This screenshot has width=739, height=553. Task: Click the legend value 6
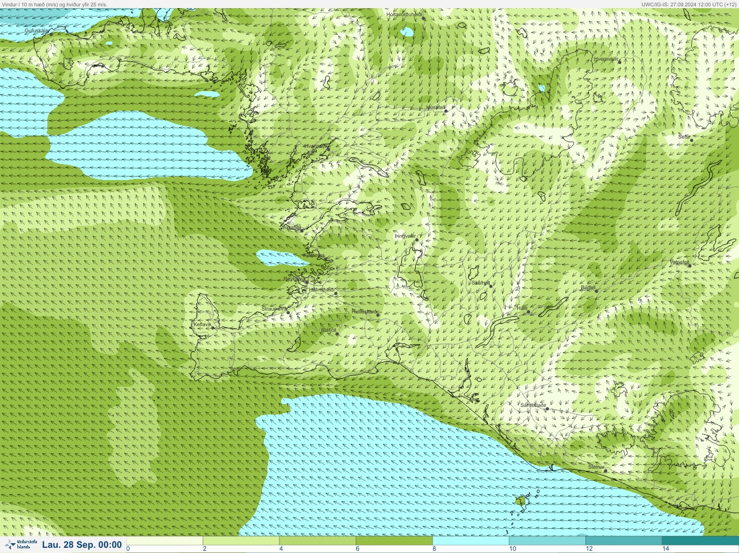[x=357, y=549]
